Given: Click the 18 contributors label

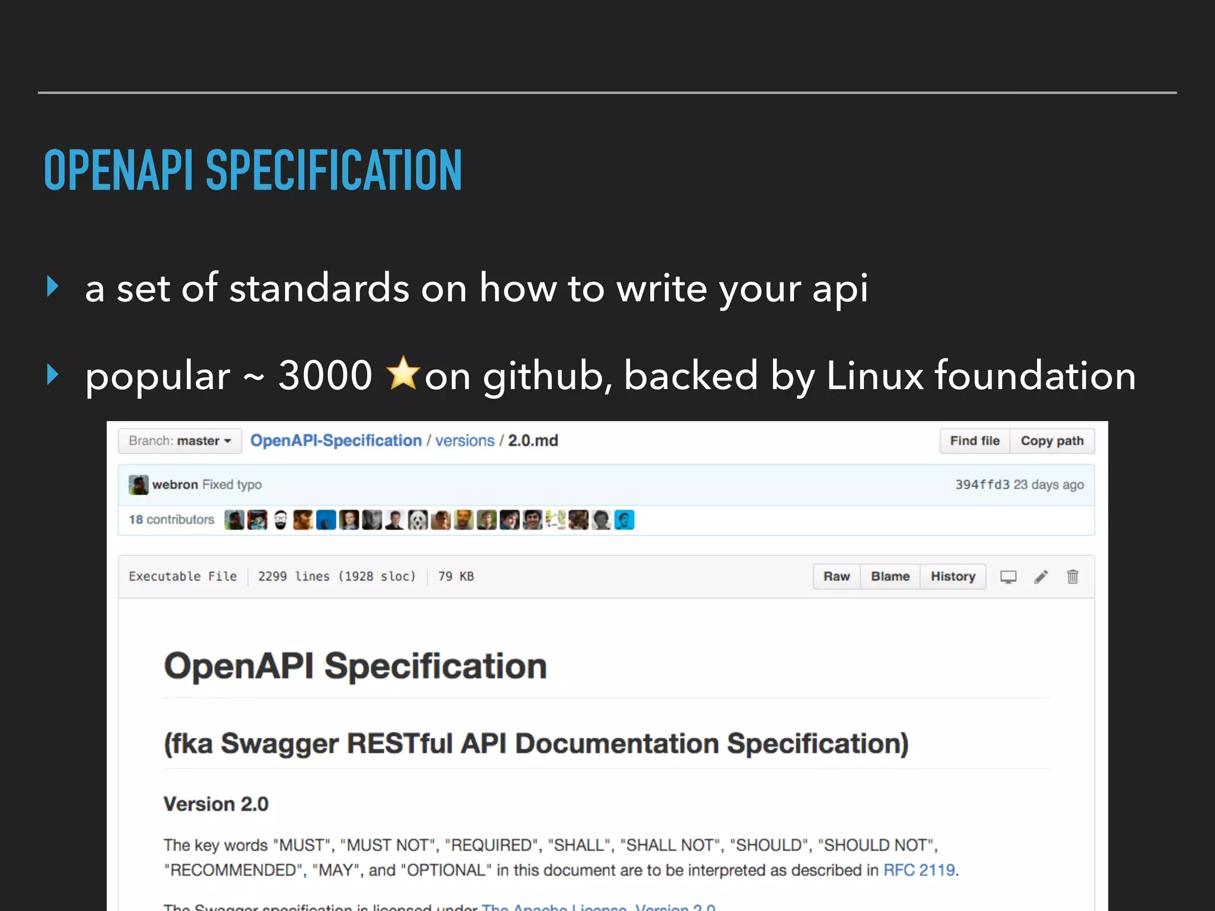Looking at the screenshot, I should click(171, 520).
